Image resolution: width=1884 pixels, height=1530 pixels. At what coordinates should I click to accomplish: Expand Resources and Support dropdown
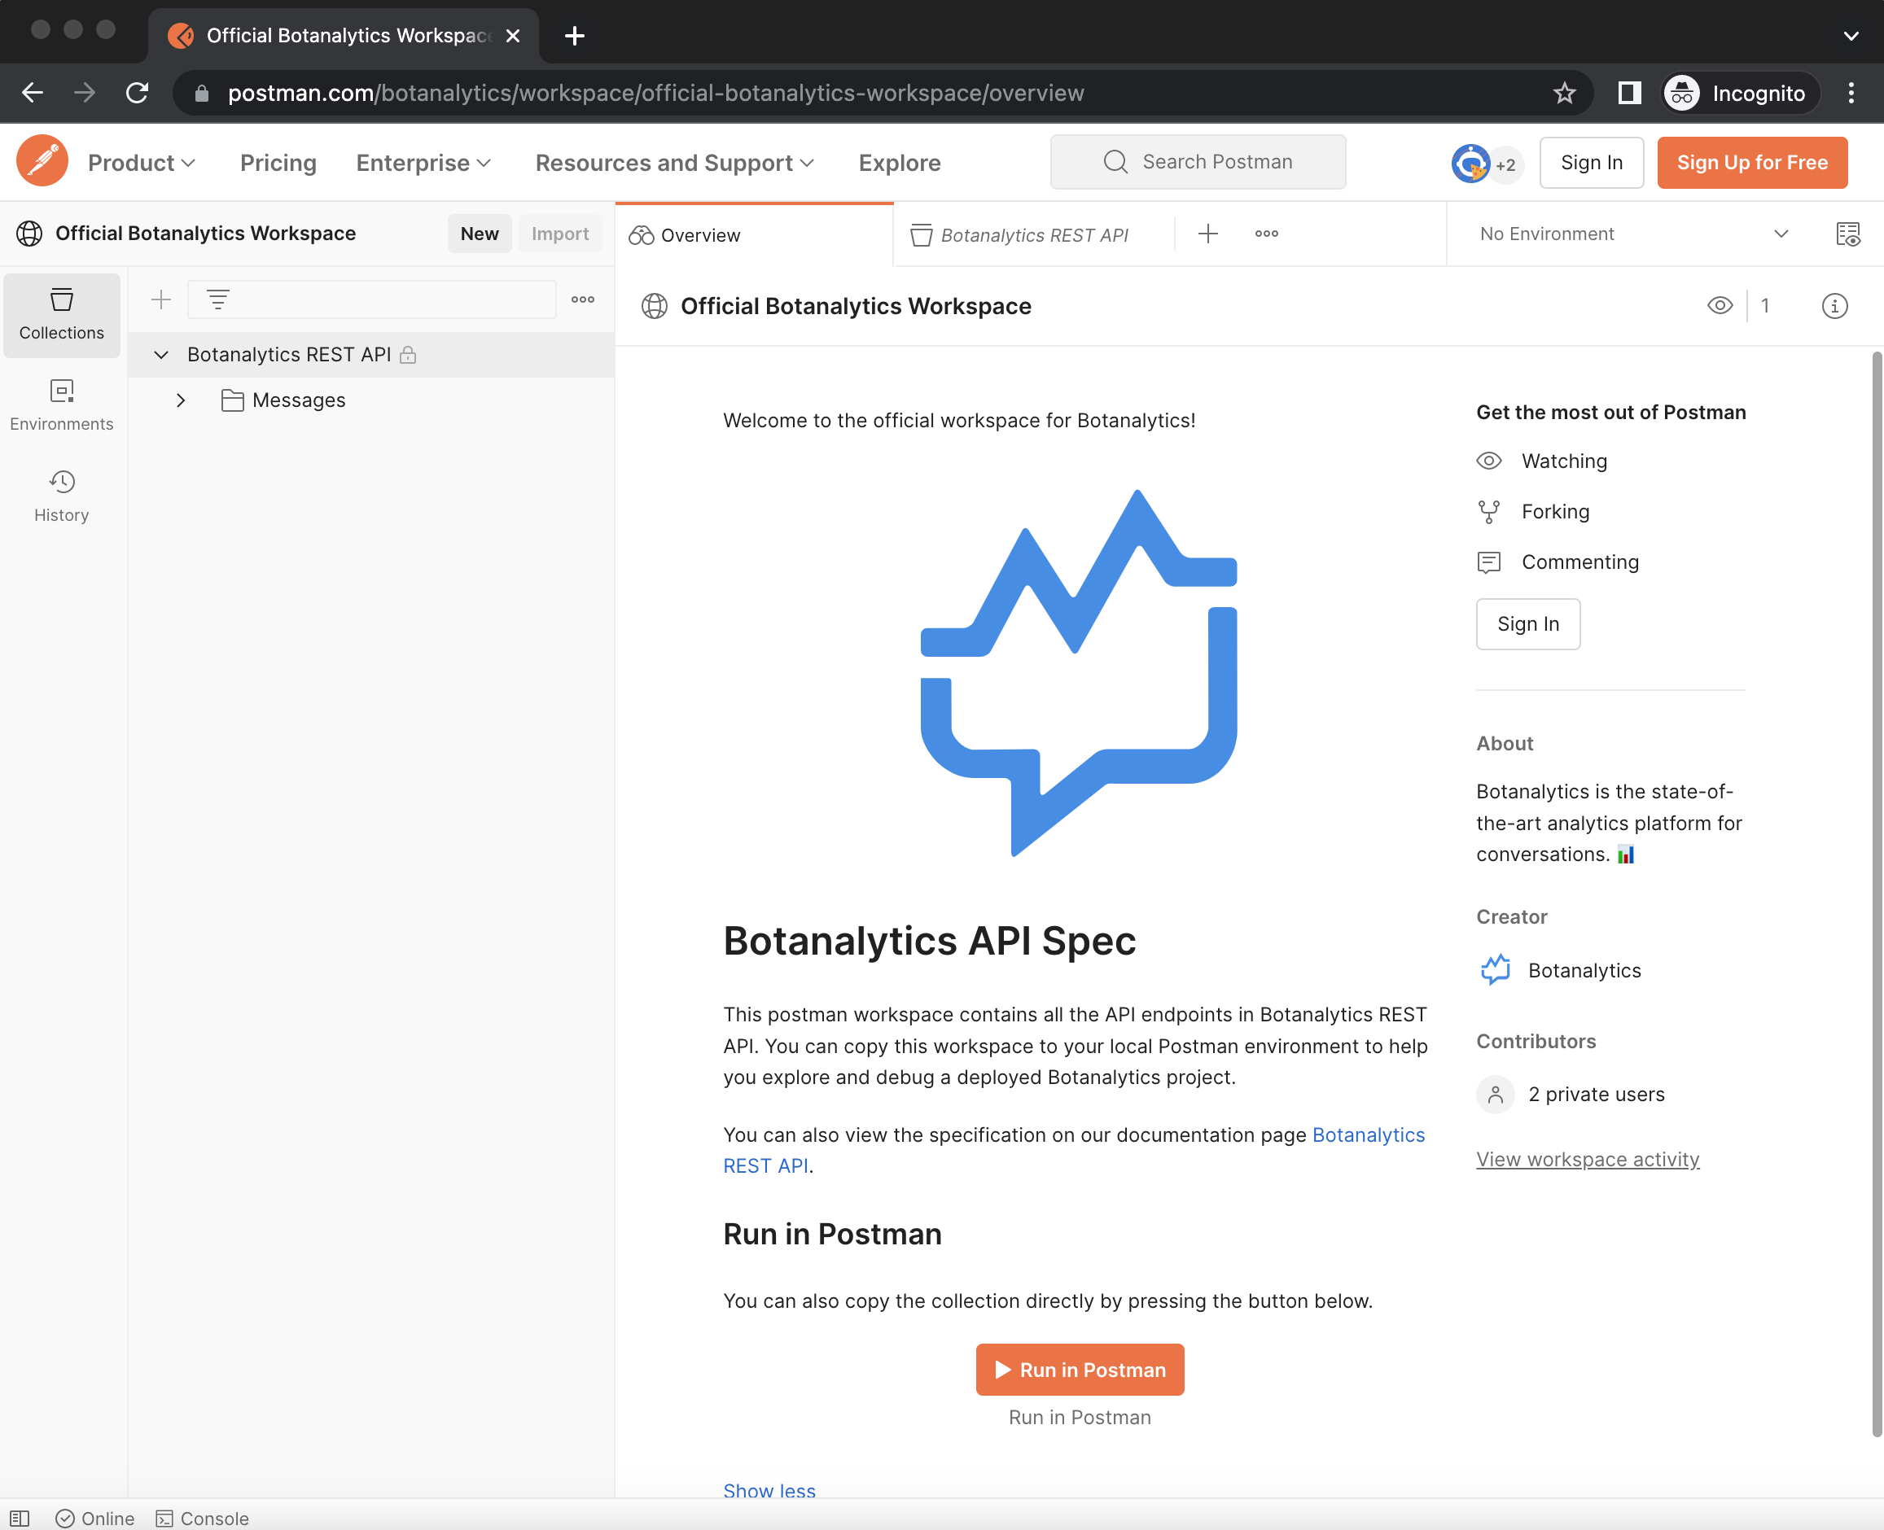674,162
